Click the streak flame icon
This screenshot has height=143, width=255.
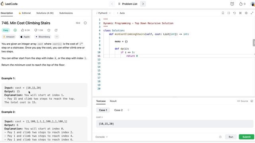(241, 4)
